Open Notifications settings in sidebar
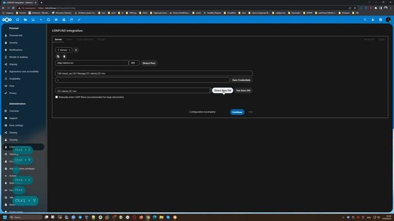Image resolution: width=394 pixels, height=221 pixels. (x=15, y=50)
